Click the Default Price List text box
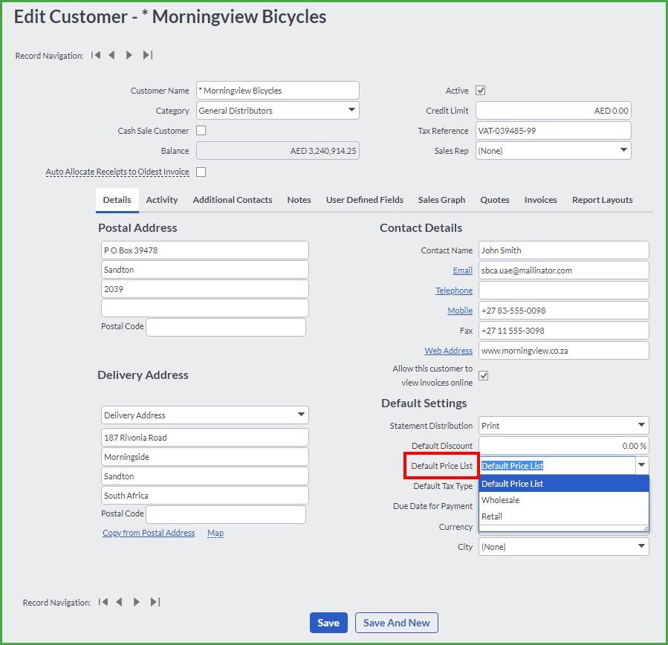This screenshot has height=645, width=668. pyautogui.click(x=558, y=466)
